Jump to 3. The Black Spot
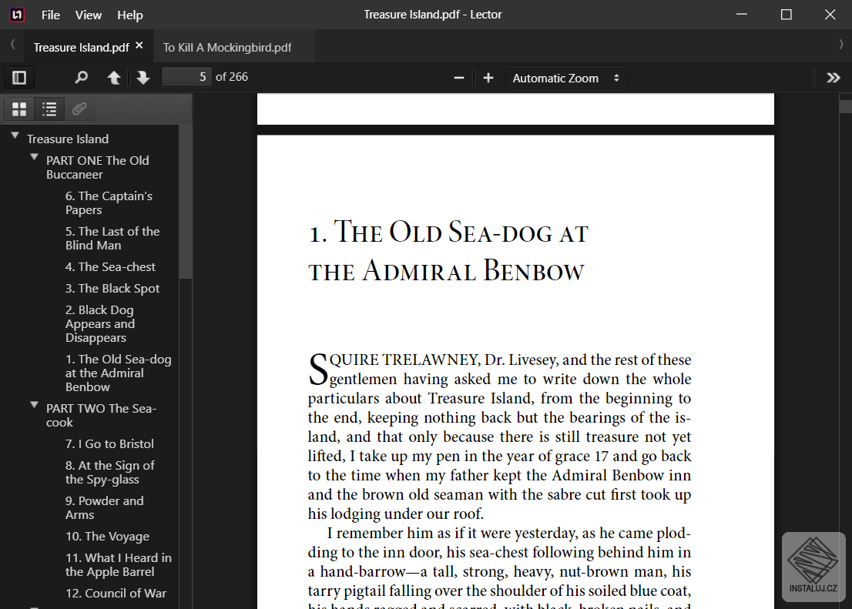The width and height of the screenshot is (852, 609). [x=112, y=289]
